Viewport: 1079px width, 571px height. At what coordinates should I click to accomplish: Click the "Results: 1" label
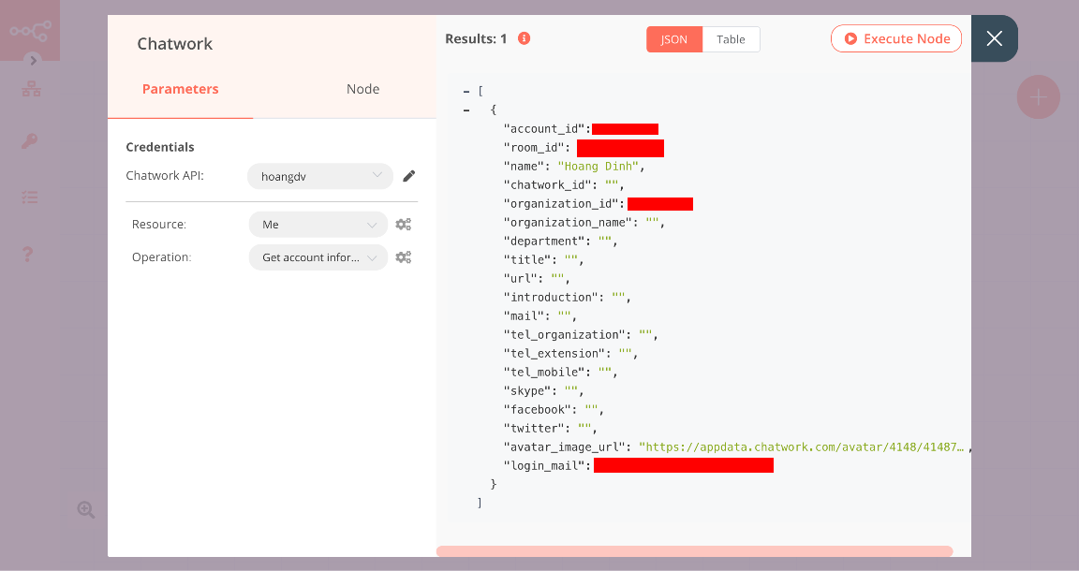(x=476, y=39)
